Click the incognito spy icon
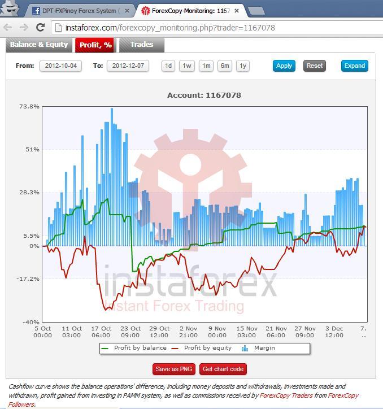 (x=10, y=8)
